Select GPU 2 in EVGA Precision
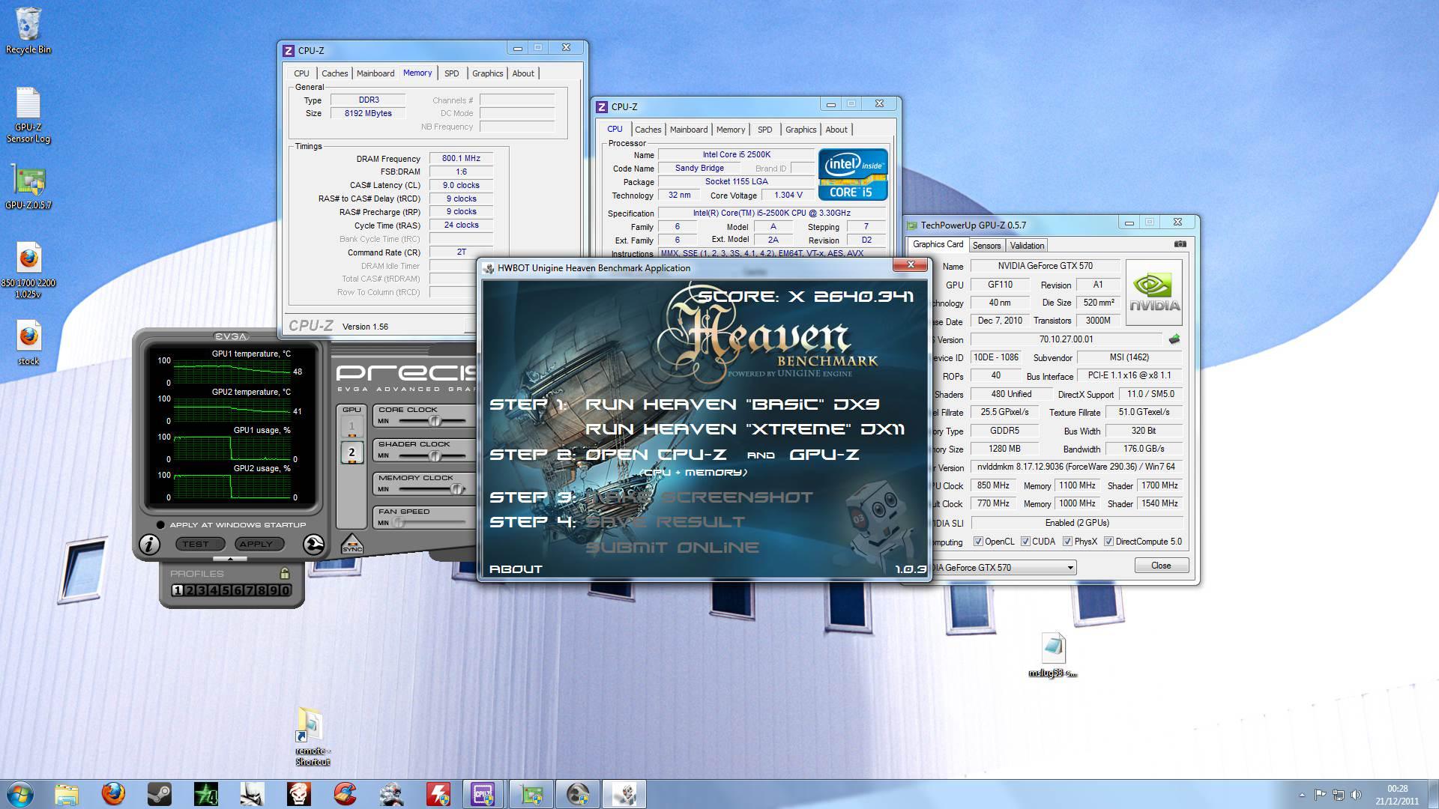Image resolution: width=1439 pixels, height=809 pixels. [352, 452]
